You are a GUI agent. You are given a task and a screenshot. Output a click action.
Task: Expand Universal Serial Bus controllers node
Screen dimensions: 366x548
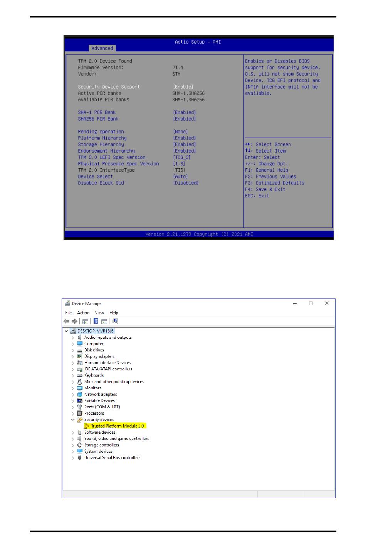tap(73, 458)
